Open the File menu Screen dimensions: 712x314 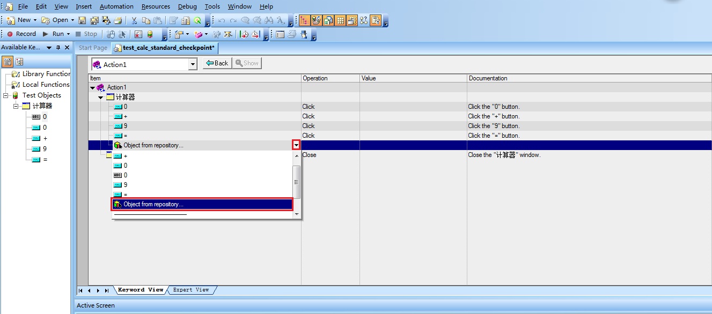pyautogui.click(x=23, y=6)
